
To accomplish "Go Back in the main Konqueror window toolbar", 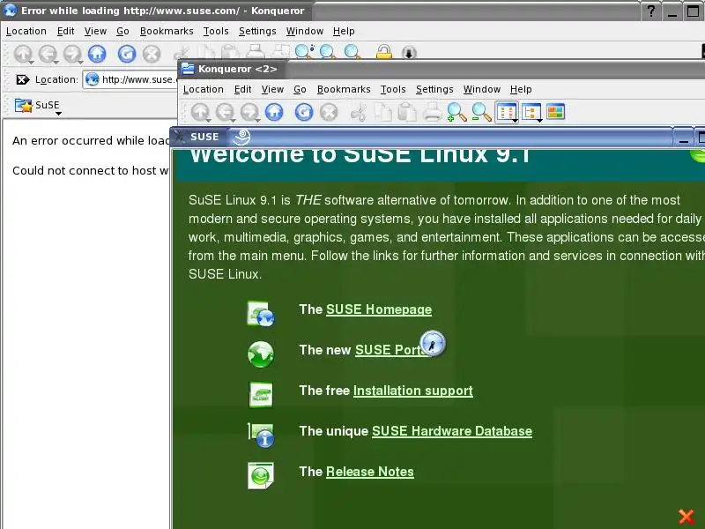I will [x=48, y=54].
